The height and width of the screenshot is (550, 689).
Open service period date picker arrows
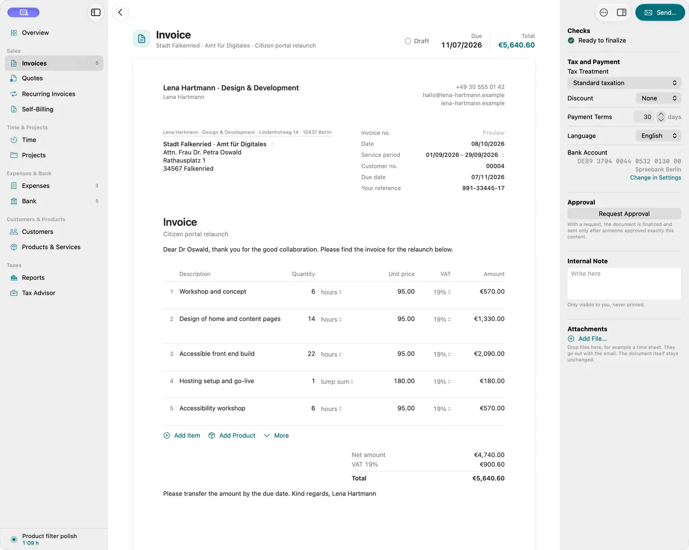(x=503, y=155)
